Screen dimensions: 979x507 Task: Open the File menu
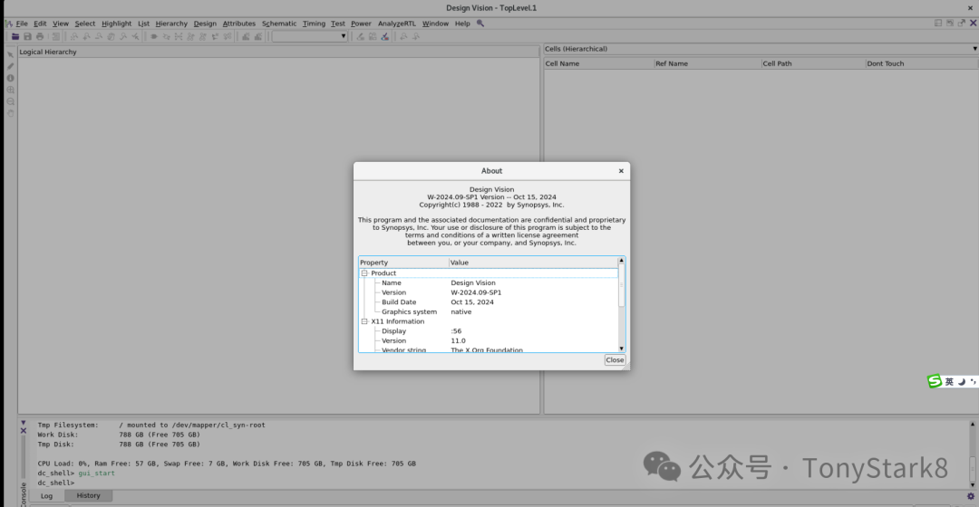[x=22, y=23]
